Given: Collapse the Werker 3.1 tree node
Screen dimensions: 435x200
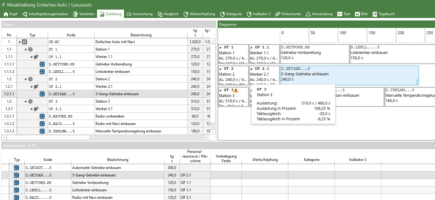Looking at the screenshot, I should 31,109.
